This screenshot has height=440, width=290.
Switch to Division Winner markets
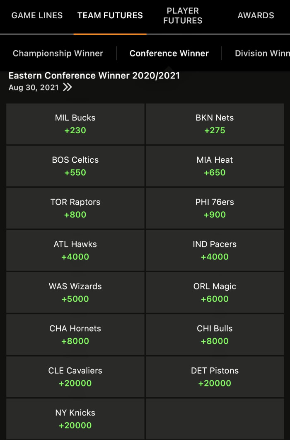[262, 54]
